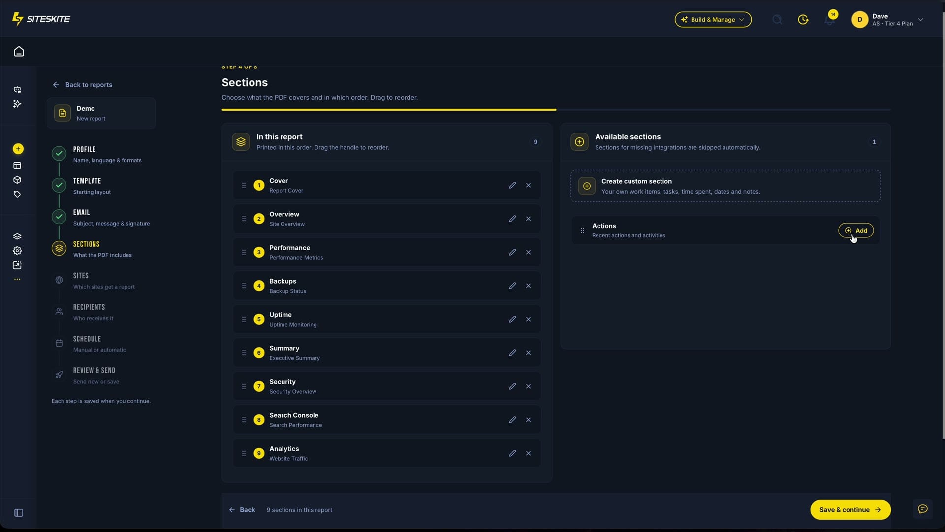
Task: Add the Actions section
Action: [856, 231]
